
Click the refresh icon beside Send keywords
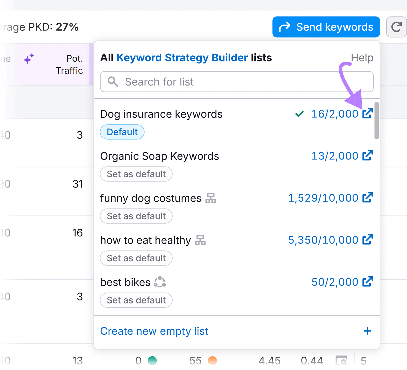(396, 27)
